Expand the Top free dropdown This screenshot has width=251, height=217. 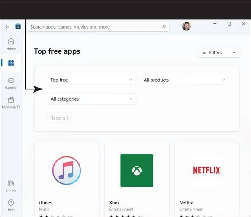tap(91, 80)
